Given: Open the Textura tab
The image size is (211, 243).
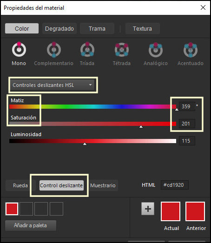Looking at the screenshot, I should point(143,28).
